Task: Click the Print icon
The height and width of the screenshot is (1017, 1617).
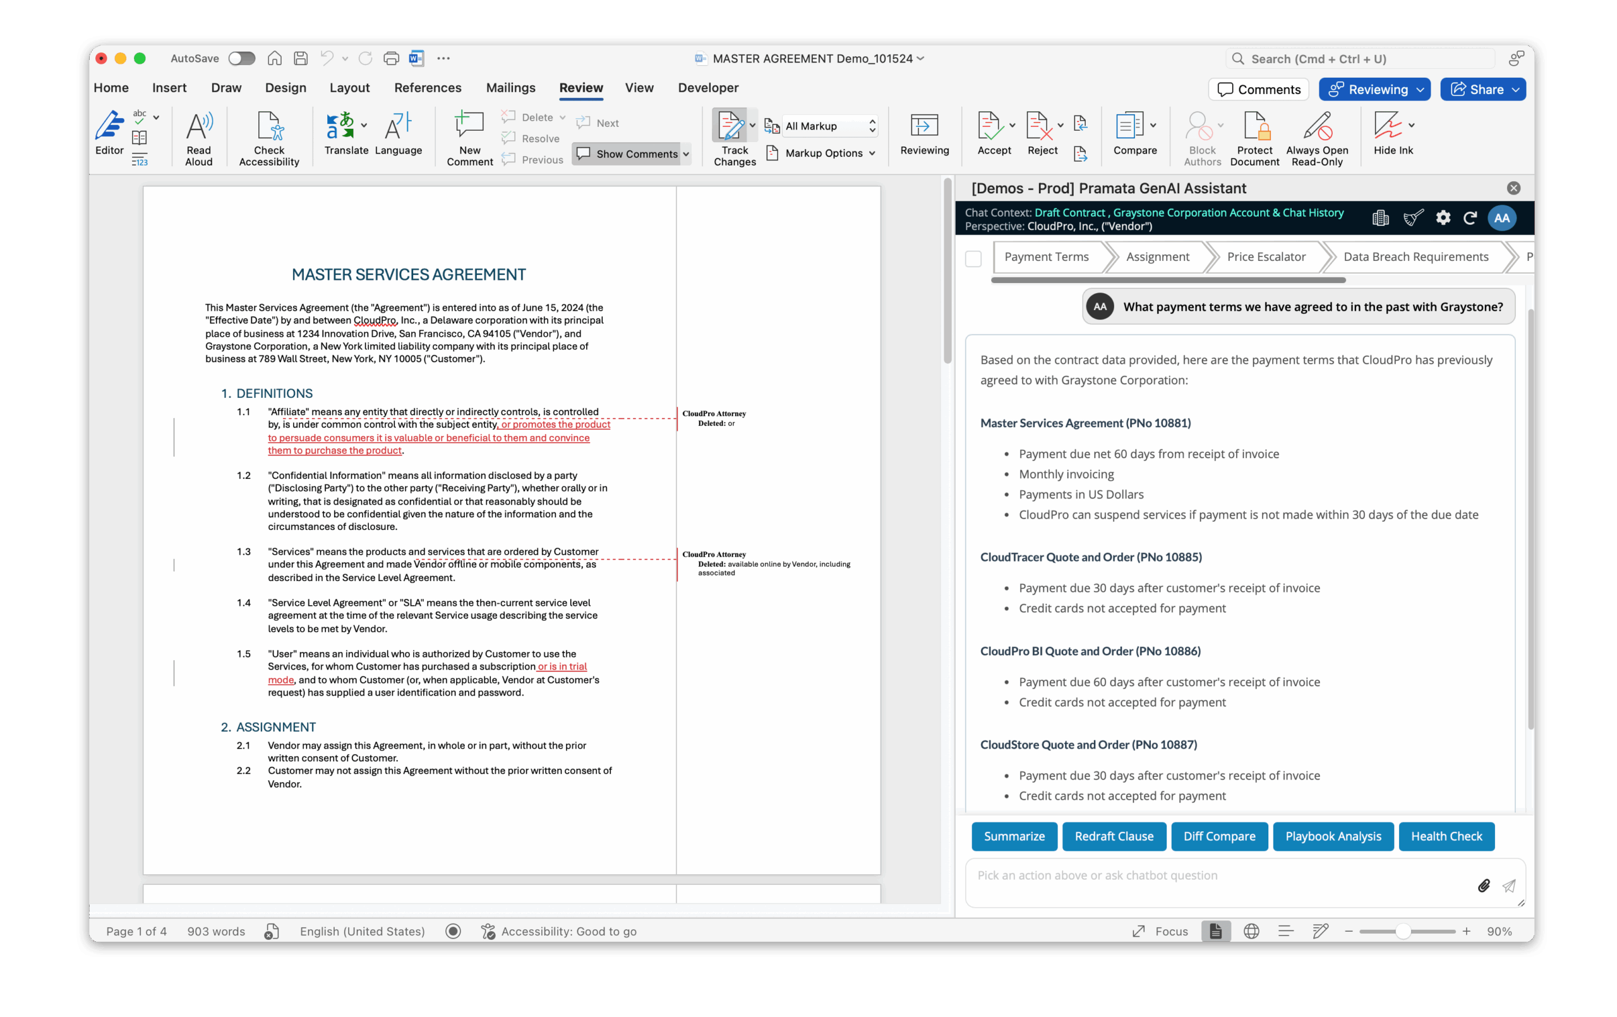Action: [391, 59]
